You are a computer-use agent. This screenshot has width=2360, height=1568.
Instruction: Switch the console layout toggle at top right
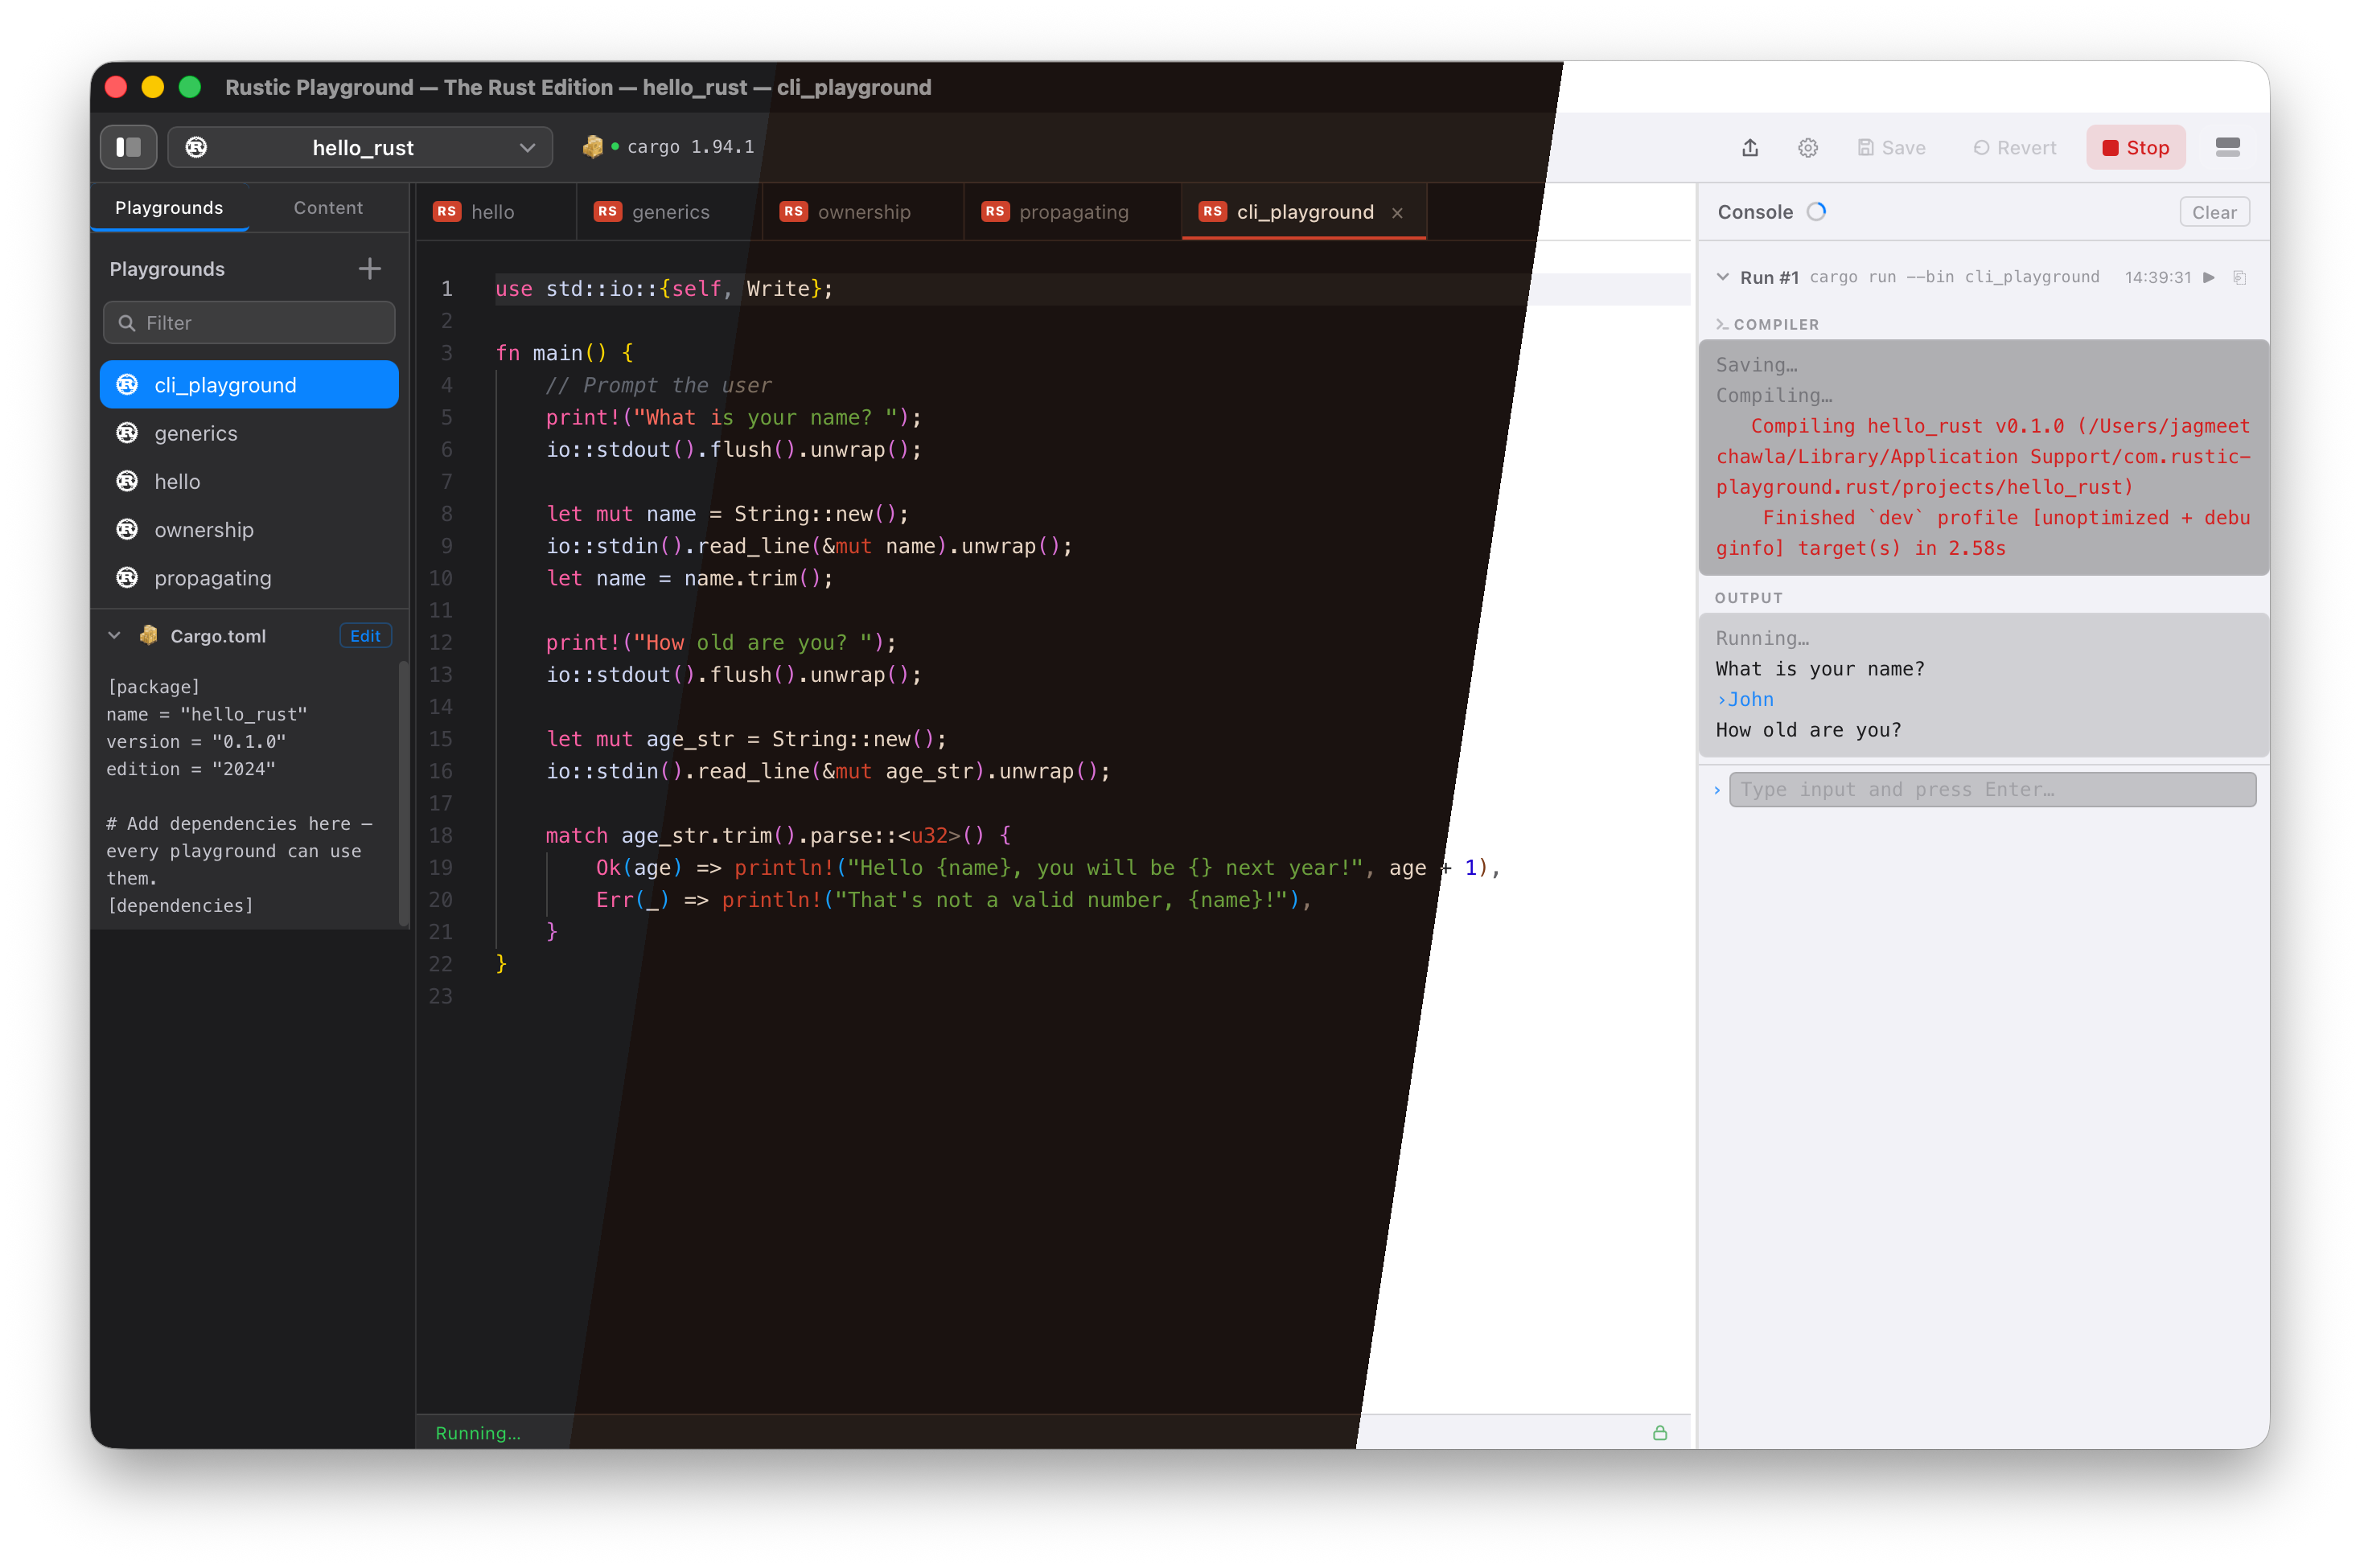(x=2229, y=147)
